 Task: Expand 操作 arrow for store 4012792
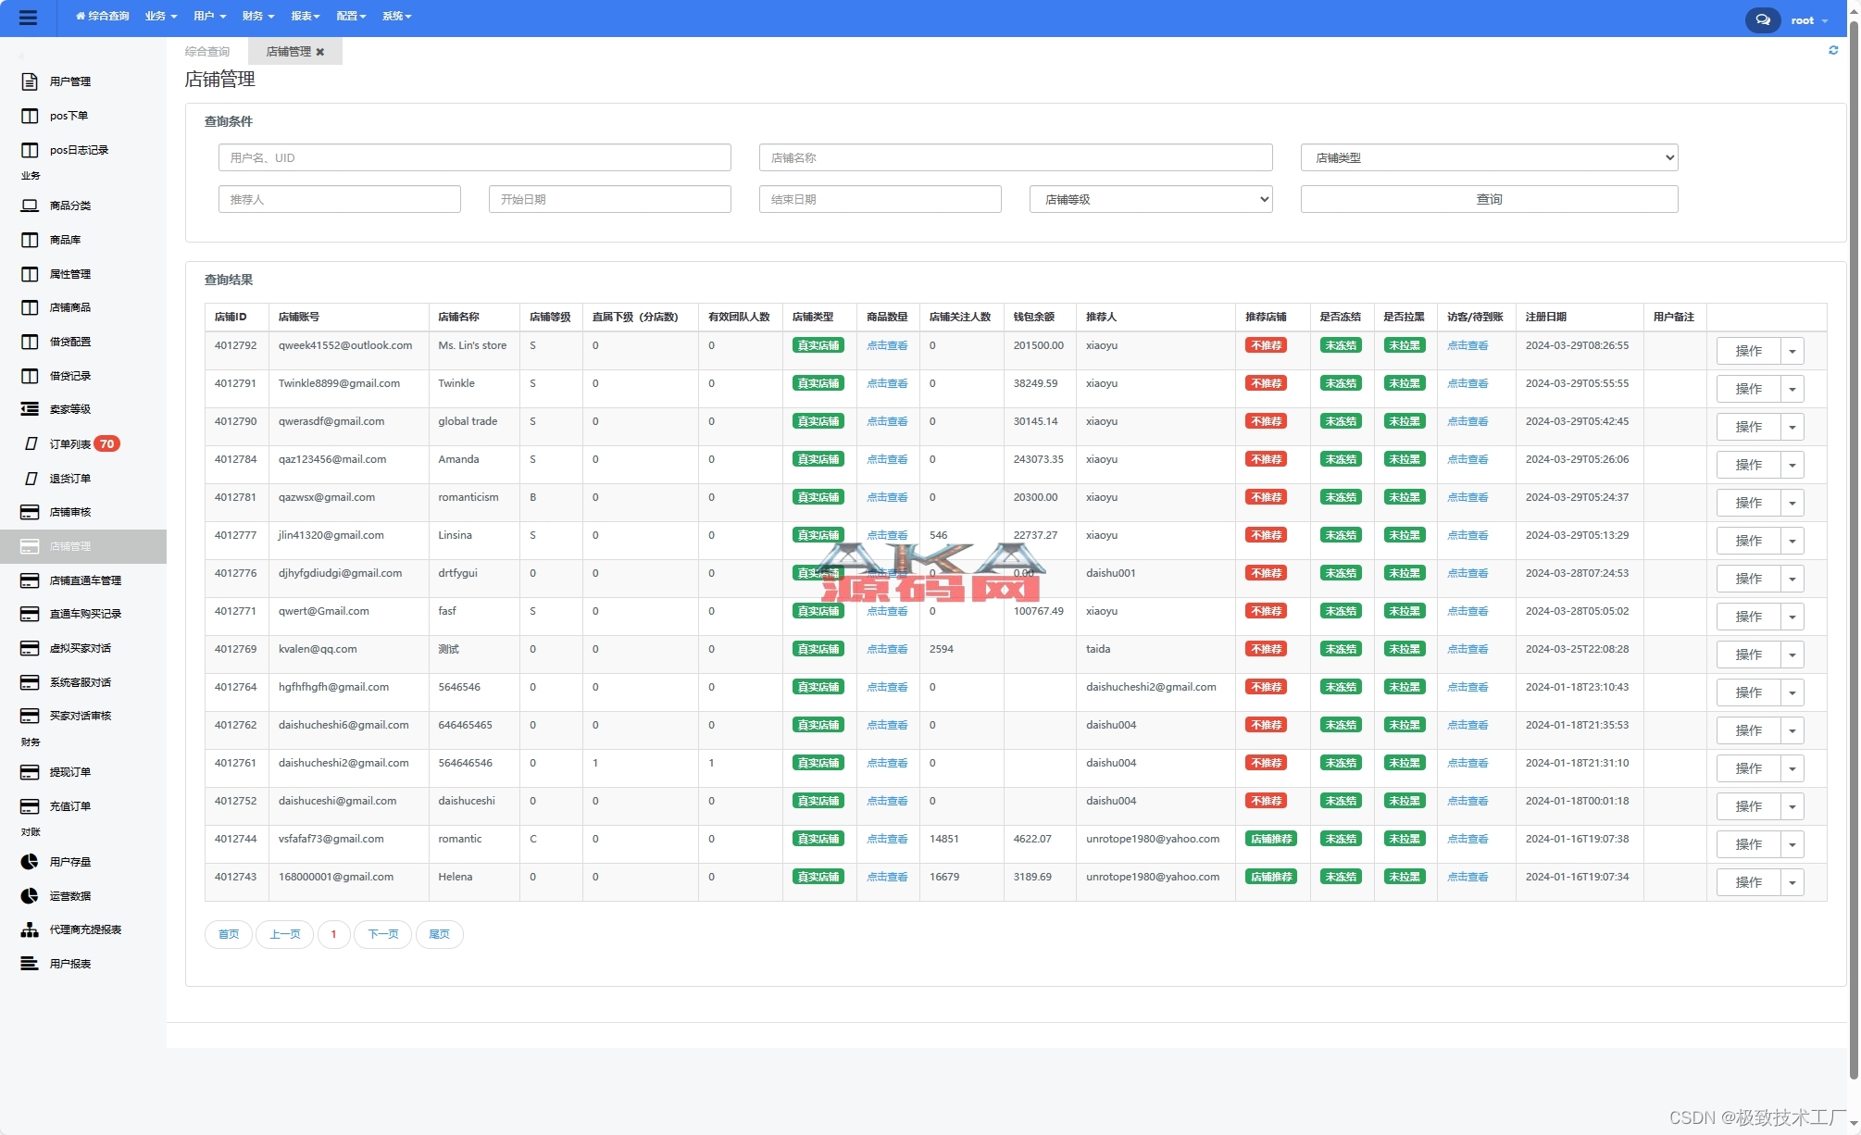(1792, 351)
